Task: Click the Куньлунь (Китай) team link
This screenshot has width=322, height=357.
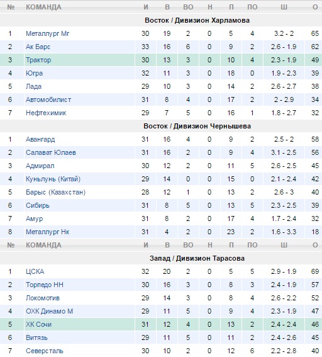Action: [x=53, y=179]
